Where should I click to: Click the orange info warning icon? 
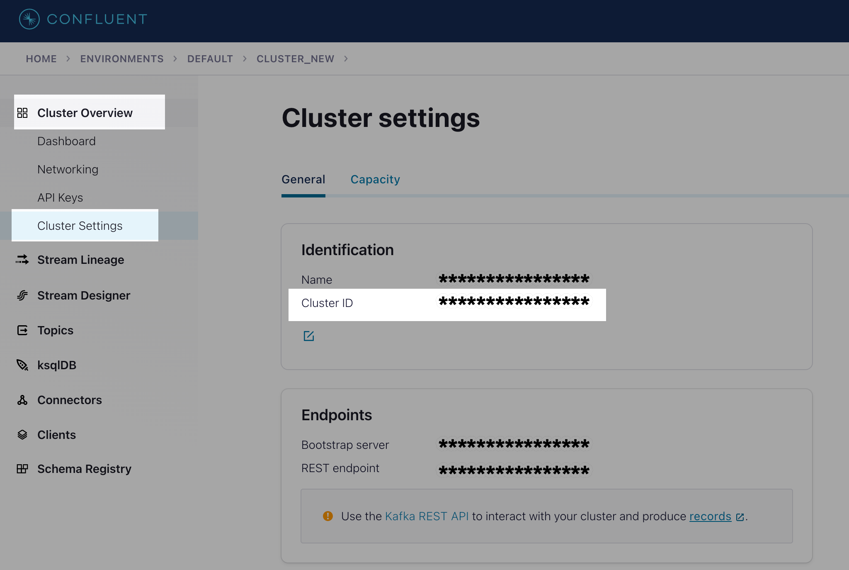click(328, 516)
